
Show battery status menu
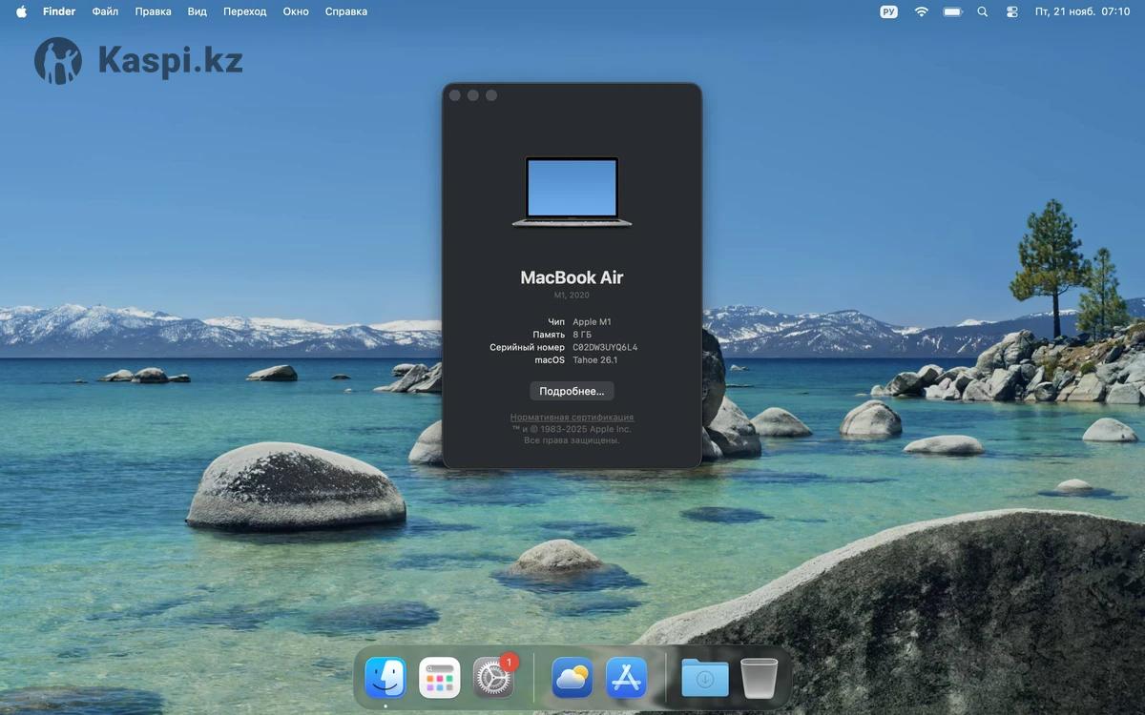pyautogui.click(x=952, y=11)
